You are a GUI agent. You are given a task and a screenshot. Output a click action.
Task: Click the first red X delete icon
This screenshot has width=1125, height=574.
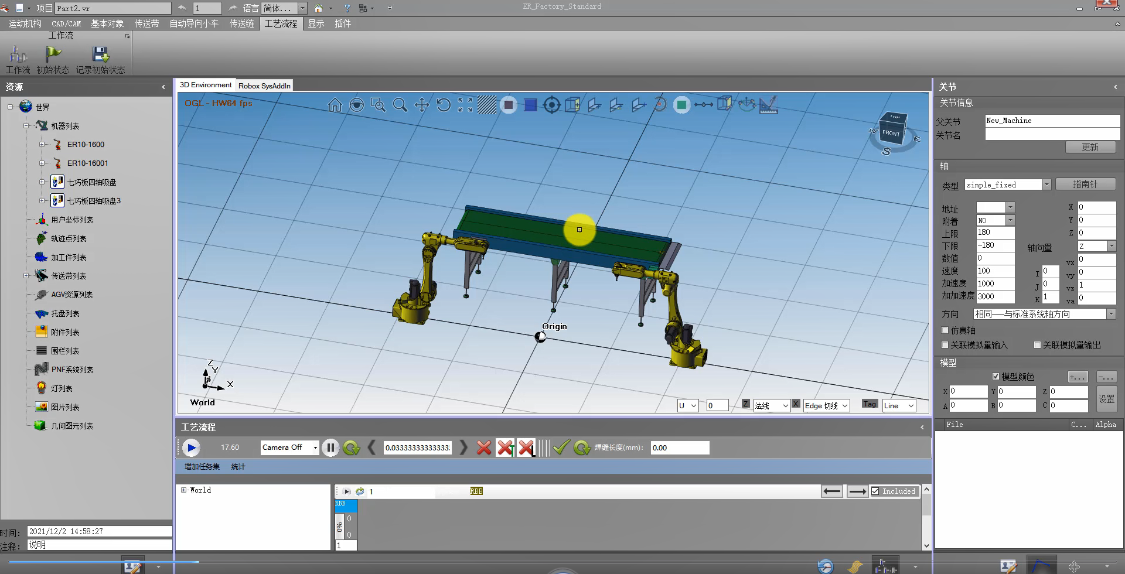483,448
